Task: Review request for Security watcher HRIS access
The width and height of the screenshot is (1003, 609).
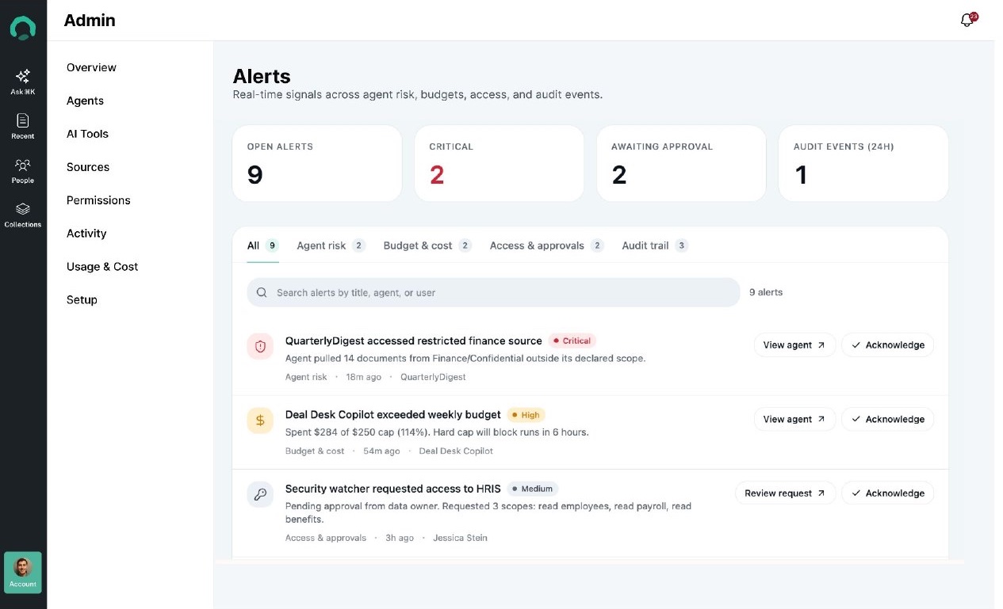Action: [785, 493]
